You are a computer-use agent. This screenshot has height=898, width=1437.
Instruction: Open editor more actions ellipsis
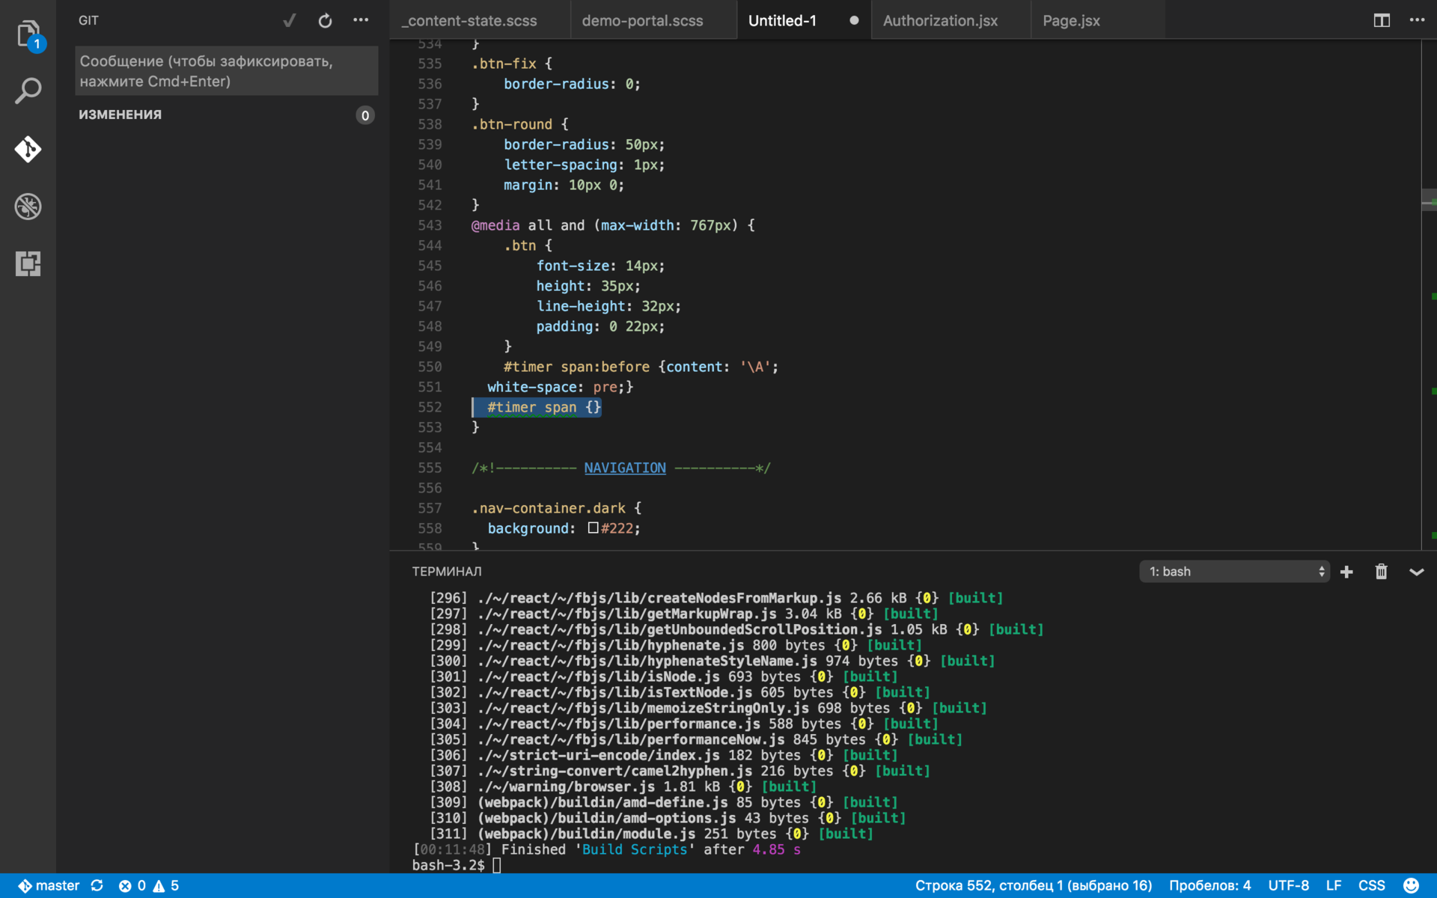(x=1417, y=21)
